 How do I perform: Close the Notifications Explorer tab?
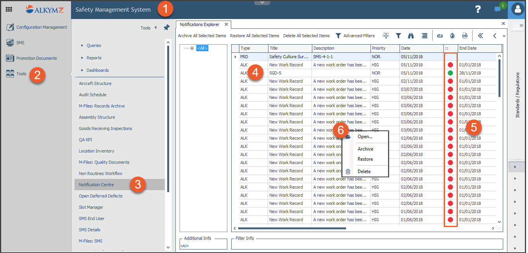click(x=226, y=24)
